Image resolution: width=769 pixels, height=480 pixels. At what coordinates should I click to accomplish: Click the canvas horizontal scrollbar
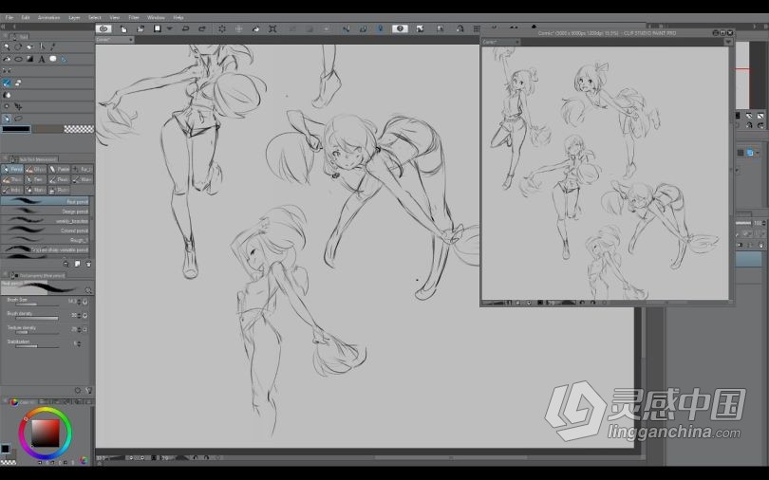click(451, 458)
